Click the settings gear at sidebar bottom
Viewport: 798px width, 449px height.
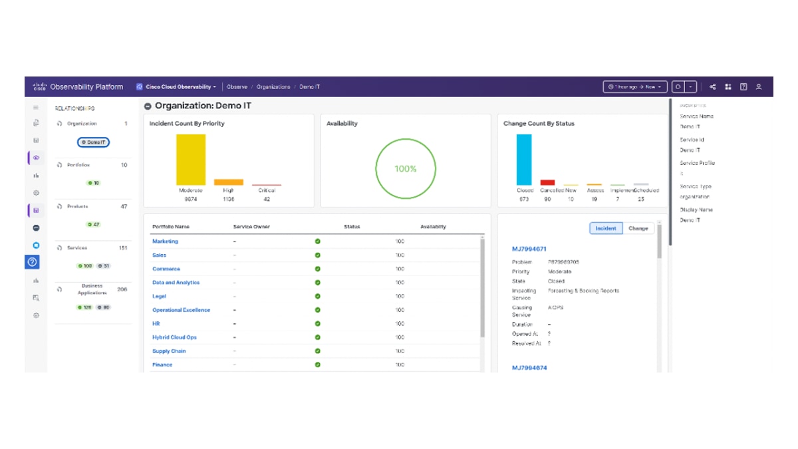pyautogui.click(x=36, y=315)
